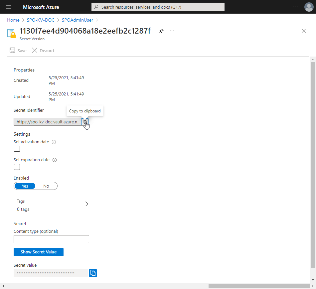Click the info icon beside activation date

coord(54,142)
